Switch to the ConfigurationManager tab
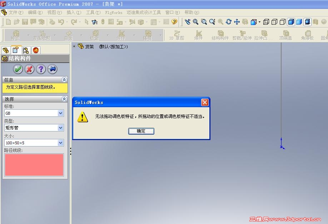This screenshot has height=224, width=328. point(26,50)
